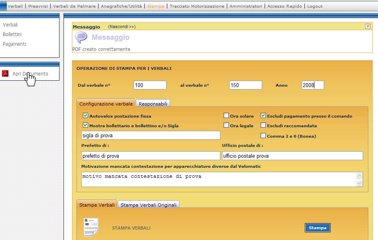Open the Amministratori menu
The height and width of the screenshot is (240, 378).
pos(246,6)
